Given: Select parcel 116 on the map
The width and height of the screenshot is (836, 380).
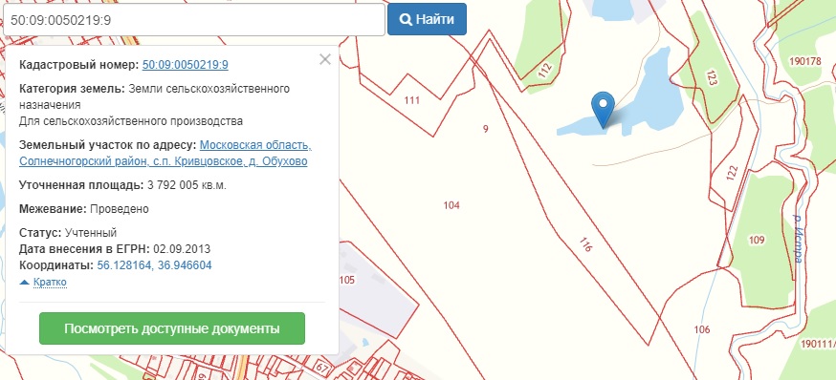Looking at the screenshot, I should click(585, 244).
